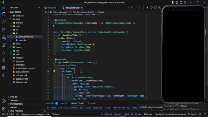The image size is (208, 117).
Task: Open Run and Debug view
Action: click(x=4, y=37)
